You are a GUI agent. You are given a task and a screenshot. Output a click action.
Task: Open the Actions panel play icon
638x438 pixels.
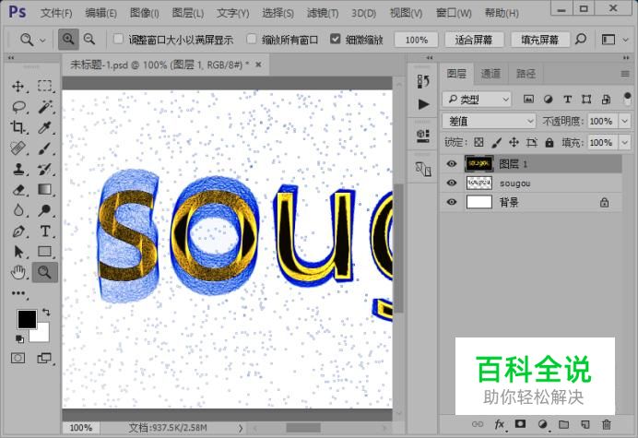point(423,104)
